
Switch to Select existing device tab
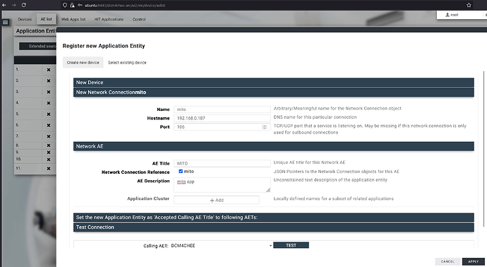(x=127, y=62)
